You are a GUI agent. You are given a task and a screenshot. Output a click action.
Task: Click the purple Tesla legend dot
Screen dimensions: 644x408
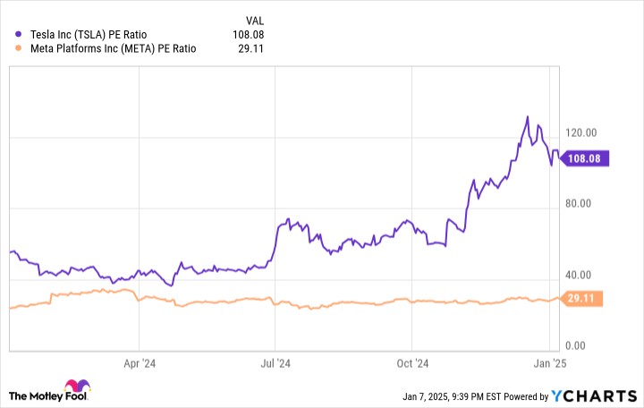(18, 35)
